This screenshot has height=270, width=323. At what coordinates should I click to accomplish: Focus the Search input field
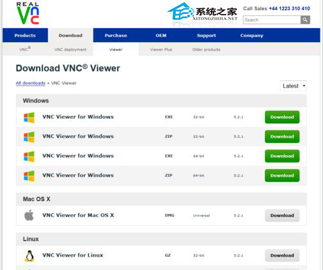272,20
